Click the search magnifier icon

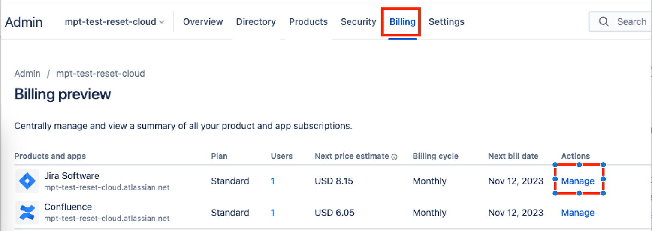coord(604,22)
